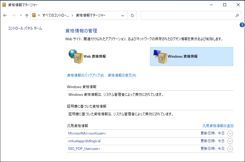
Task: Expand MicrosoftAccount:user= chevron
Action: click(x=230, y=134)
